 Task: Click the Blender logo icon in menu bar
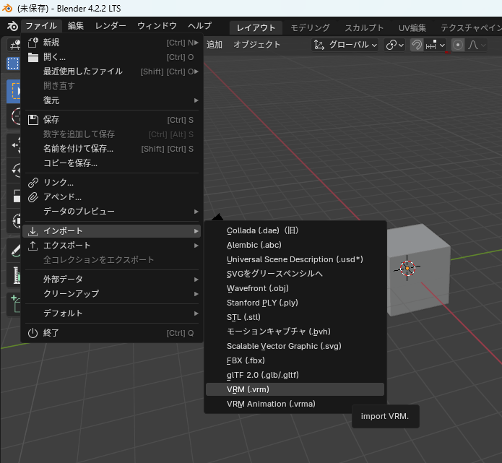12,26
